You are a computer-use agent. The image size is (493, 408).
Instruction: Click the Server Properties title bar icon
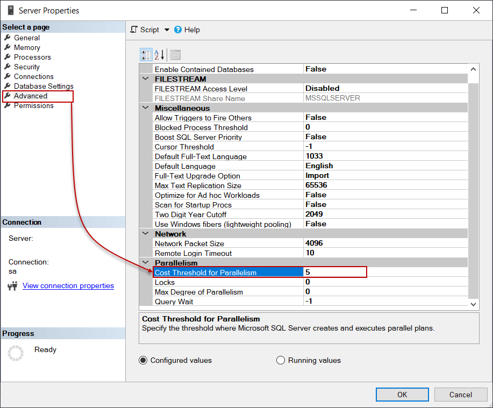[11, 10]
